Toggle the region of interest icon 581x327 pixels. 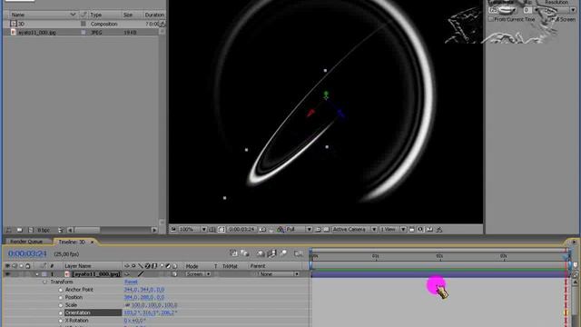(318, 230)
